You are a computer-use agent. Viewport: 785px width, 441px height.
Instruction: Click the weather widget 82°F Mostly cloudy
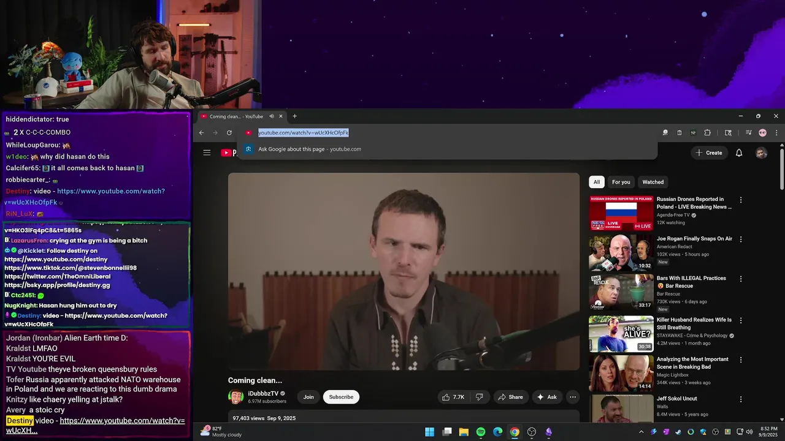click(222, 432)
